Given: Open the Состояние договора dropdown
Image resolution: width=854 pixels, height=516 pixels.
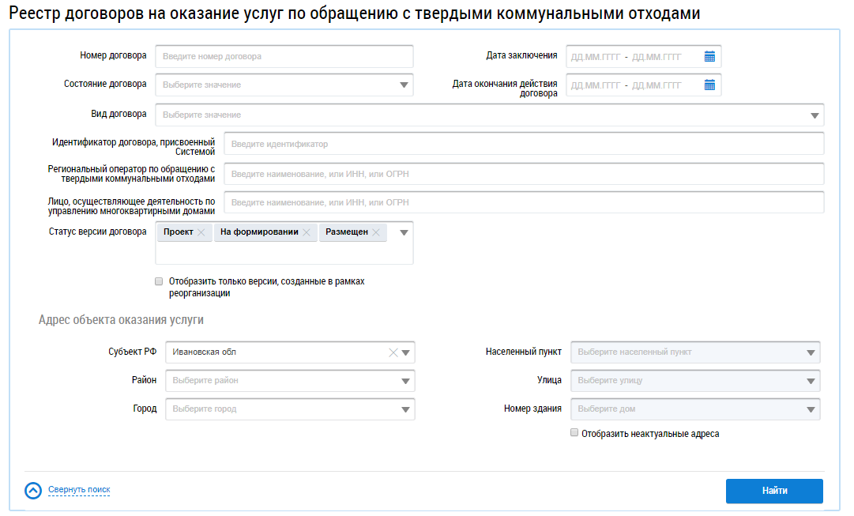Looking at the screenshot, I should click(404, 85).
